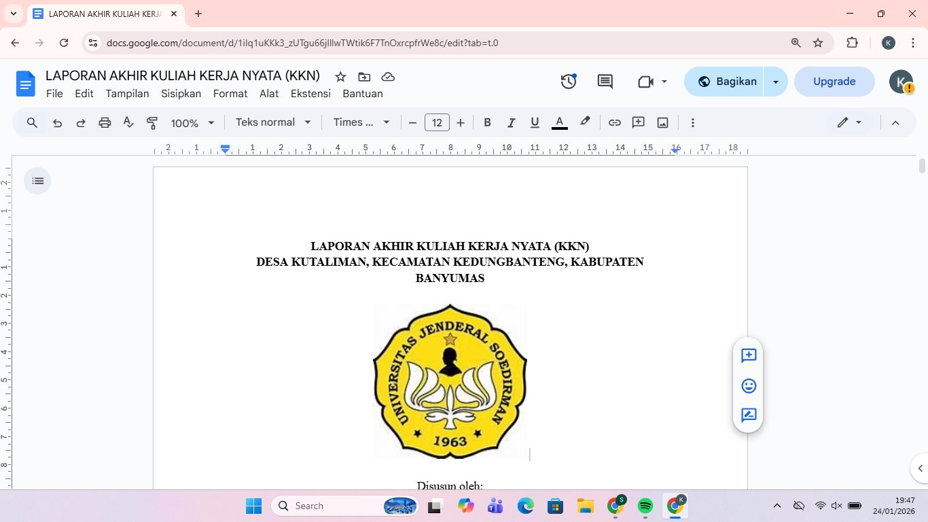928x522 pixels.
Task: Click the insert link icon
Action: coord(614,123)
